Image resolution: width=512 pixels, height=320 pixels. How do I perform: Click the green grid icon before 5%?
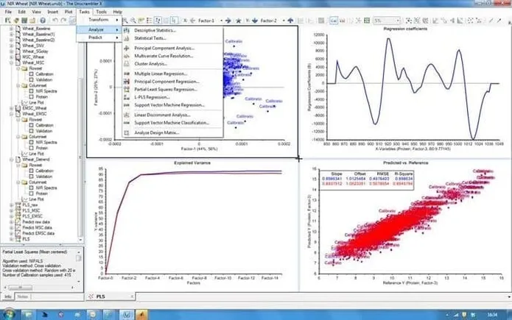tap(367, 21)
